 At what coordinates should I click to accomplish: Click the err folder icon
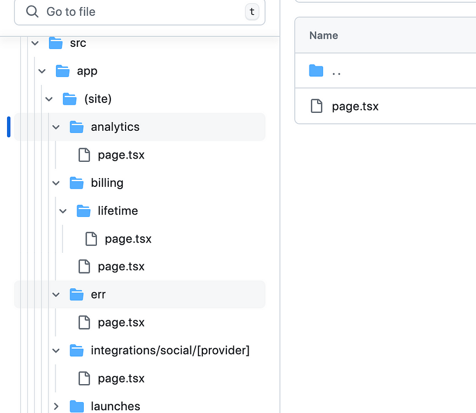(77, 294)
